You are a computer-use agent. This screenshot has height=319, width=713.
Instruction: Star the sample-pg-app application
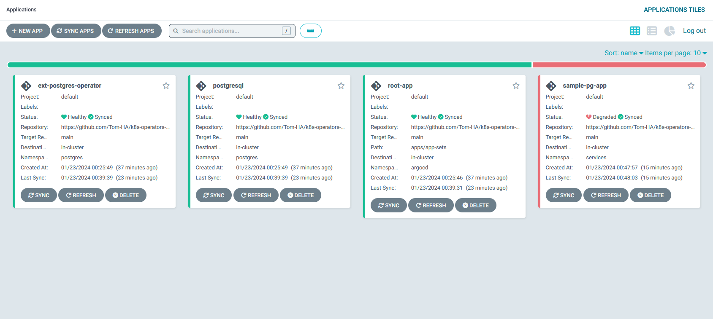[691, 86]
